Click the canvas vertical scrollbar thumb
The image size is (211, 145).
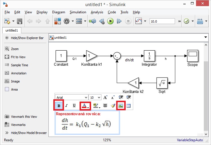(x=206, y=96)
